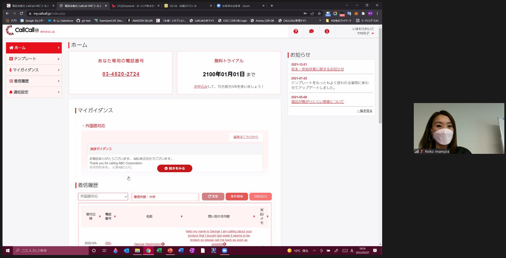Open the Windows Start menu

[8, 251]
